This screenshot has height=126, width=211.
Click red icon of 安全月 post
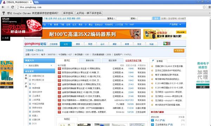59,100
